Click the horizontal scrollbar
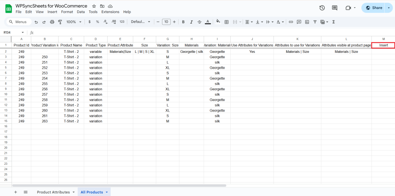Viewport: 395px width, 196px height. pos(119,186)
